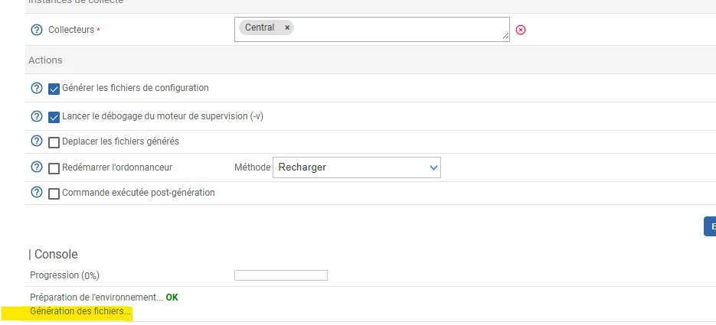Click help icon for Lancer le débogage
716x325 pixels.
(36, 116)
